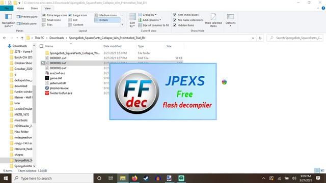Switch layout to Extra large icons

click(x=55, y=15)
